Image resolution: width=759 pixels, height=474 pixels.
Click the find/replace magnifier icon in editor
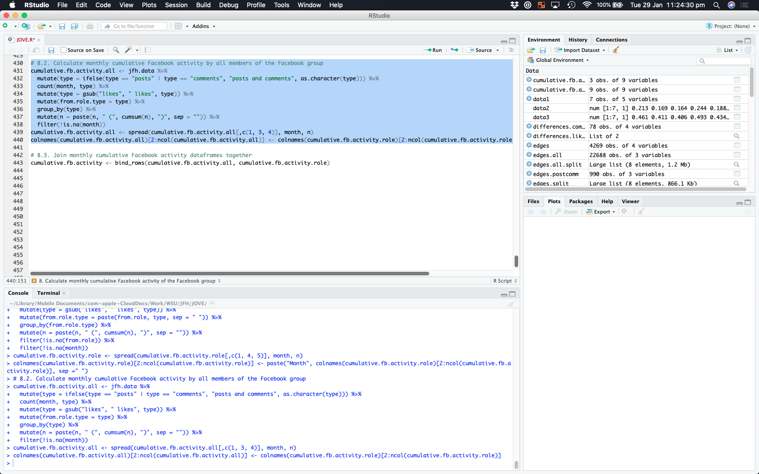coord(116,50)
